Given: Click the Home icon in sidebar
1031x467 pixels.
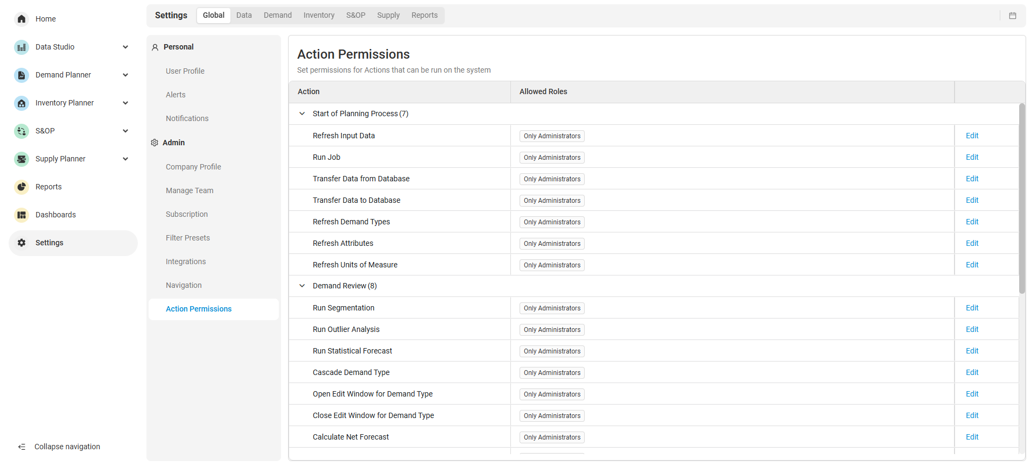Looking at the screenshot, I should point(22,19).
